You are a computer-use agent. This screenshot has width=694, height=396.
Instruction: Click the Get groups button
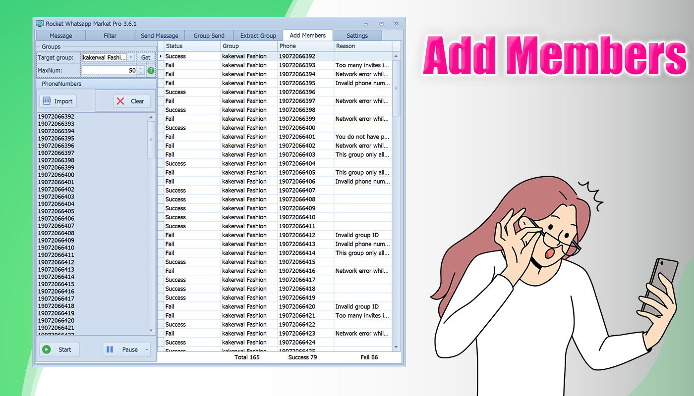point(146,57)
